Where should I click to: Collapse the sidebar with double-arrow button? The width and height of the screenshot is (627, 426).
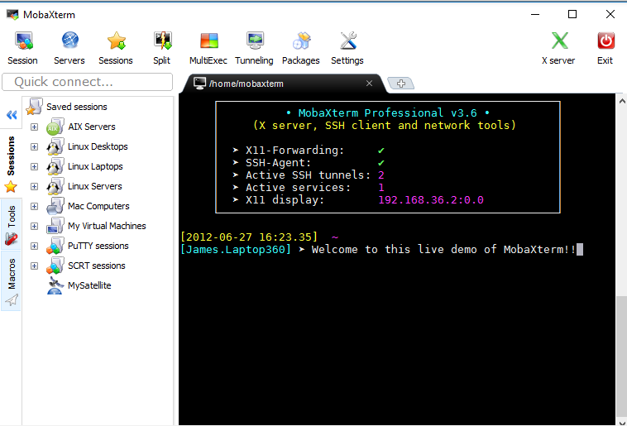tap(12, 116)
